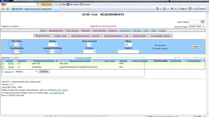This screenshot has width=209, height=117.
Task: Click Web Search button
Action: point(46,4)
